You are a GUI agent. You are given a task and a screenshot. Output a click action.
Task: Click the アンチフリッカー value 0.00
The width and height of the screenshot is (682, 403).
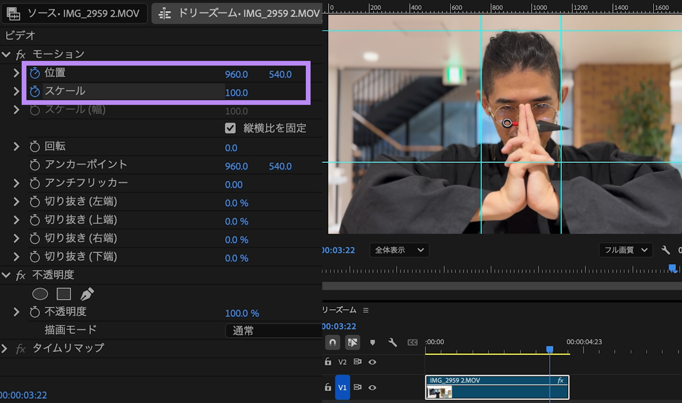pyautogui.click(x=234, y=185)
